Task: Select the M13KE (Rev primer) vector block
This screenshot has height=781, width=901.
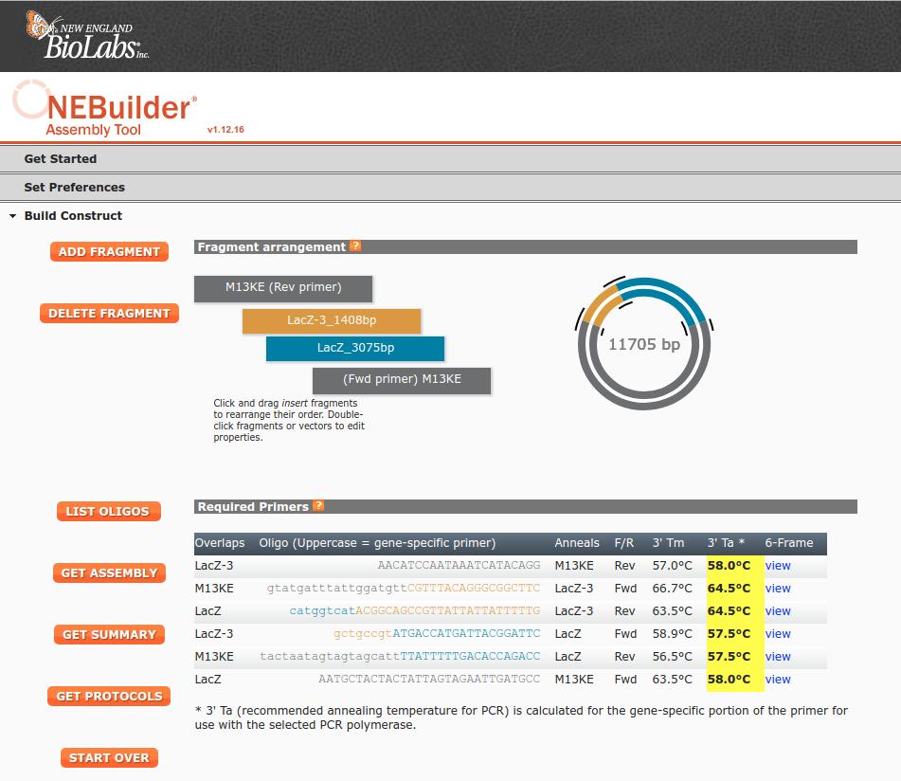Action: point(283,288)
